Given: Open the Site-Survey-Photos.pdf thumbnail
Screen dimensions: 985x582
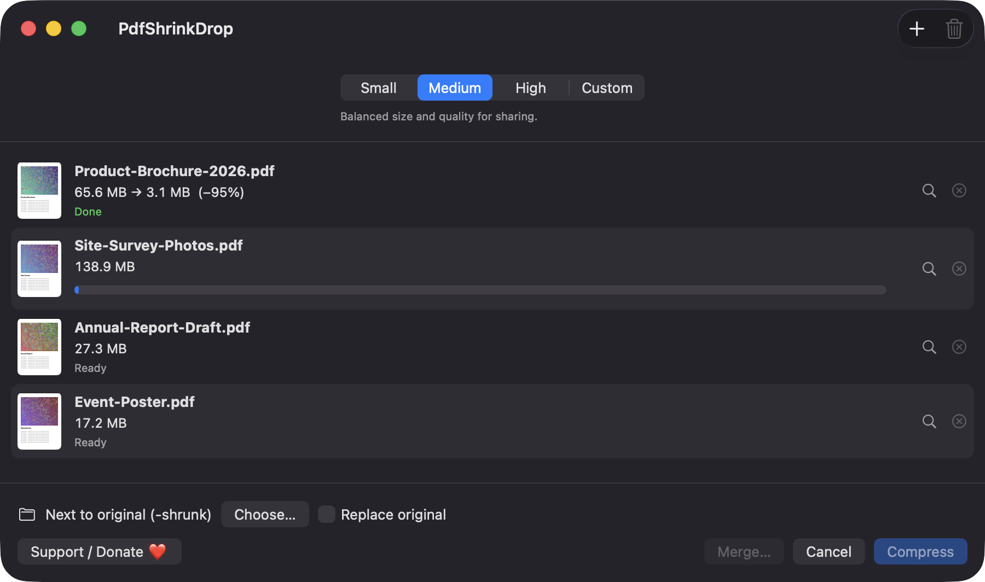Looking at the screenshot, I should pos(39,269).
